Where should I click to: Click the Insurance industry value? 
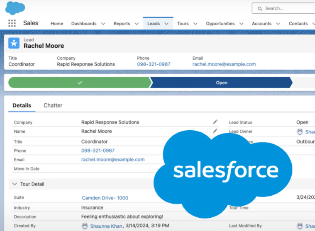coord(92,207)
